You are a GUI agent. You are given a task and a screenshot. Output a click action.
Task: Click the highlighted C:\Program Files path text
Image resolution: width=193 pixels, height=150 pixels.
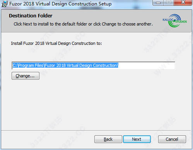click(x=65, y=65)
